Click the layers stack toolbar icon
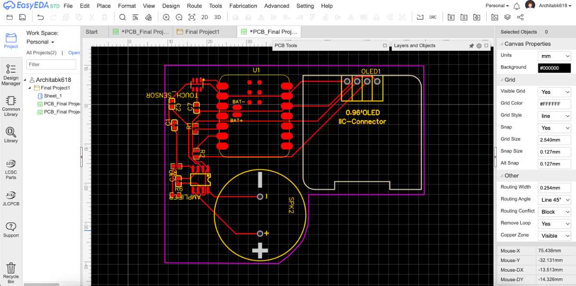 click(507, 17)
